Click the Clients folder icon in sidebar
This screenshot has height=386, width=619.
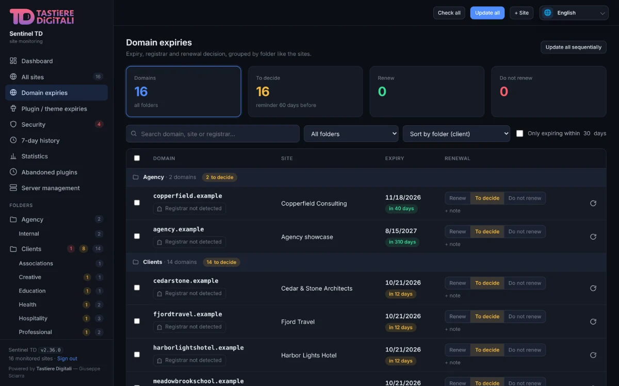13,249
